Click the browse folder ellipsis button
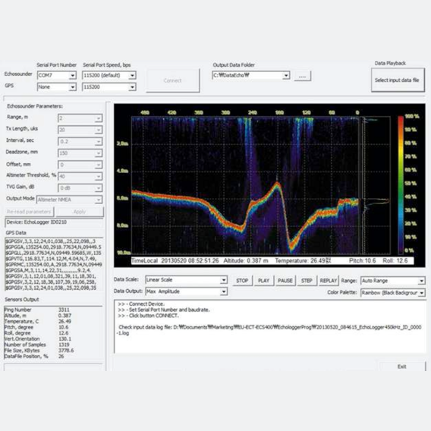Screen dimensions: 431x431 pyautogui.click(x=302, y=76)
